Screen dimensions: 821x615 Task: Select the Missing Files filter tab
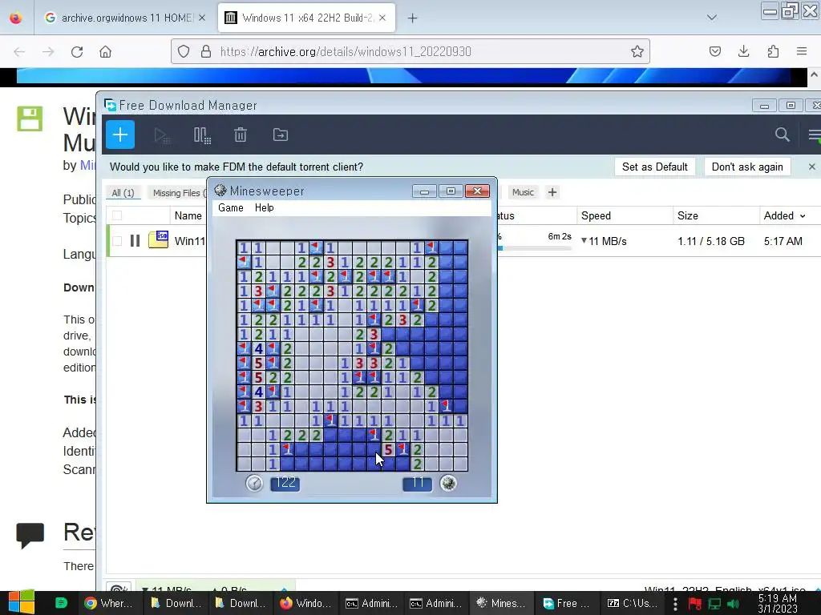[179, 192]
